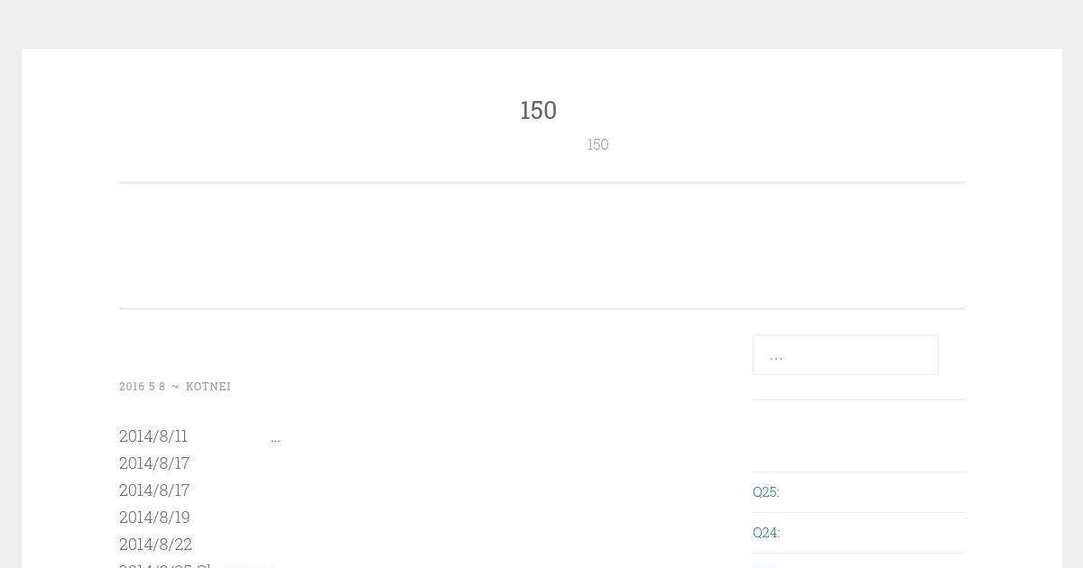This screenshot has height=568, width=1083.
Task: Click the grey page margin above the white container
Action: tap(541, 23)
